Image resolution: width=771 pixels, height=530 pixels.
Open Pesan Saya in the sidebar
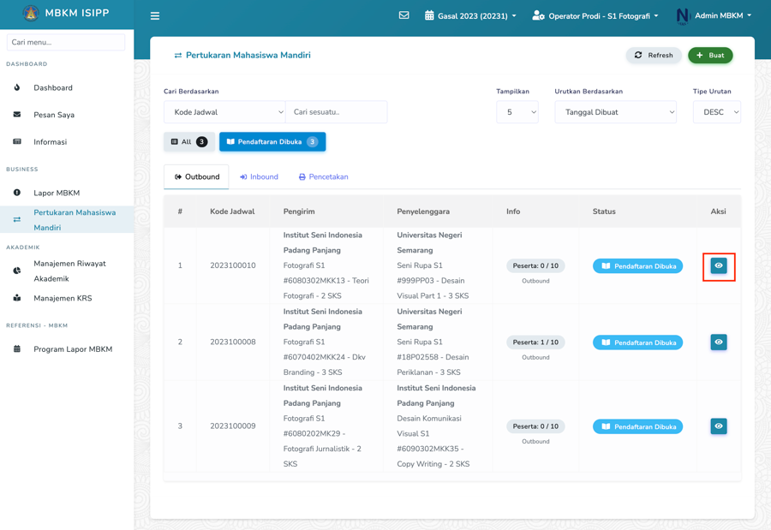pyautogui.click(x=54, y=115)
